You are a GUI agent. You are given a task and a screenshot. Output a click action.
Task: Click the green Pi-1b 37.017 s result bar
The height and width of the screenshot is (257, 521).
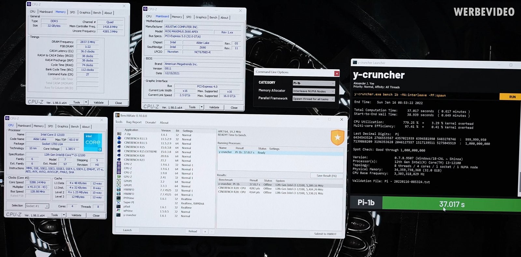pyautogui.click(x=451, y=204)
